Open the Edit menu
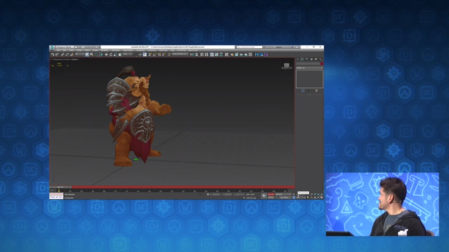Viewport: 449px width, 252px height. click(64, 50)
